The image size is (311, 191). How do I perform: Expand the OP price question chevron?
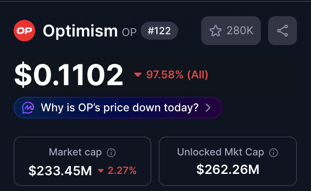(208, 108)
